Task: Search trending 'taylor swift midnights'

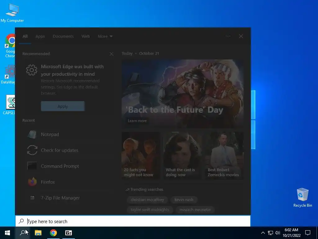Action: click(150, 209)
